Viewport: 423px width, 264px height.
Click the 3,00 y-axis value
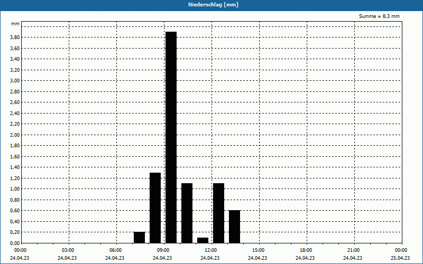click(x=15, y=81)
